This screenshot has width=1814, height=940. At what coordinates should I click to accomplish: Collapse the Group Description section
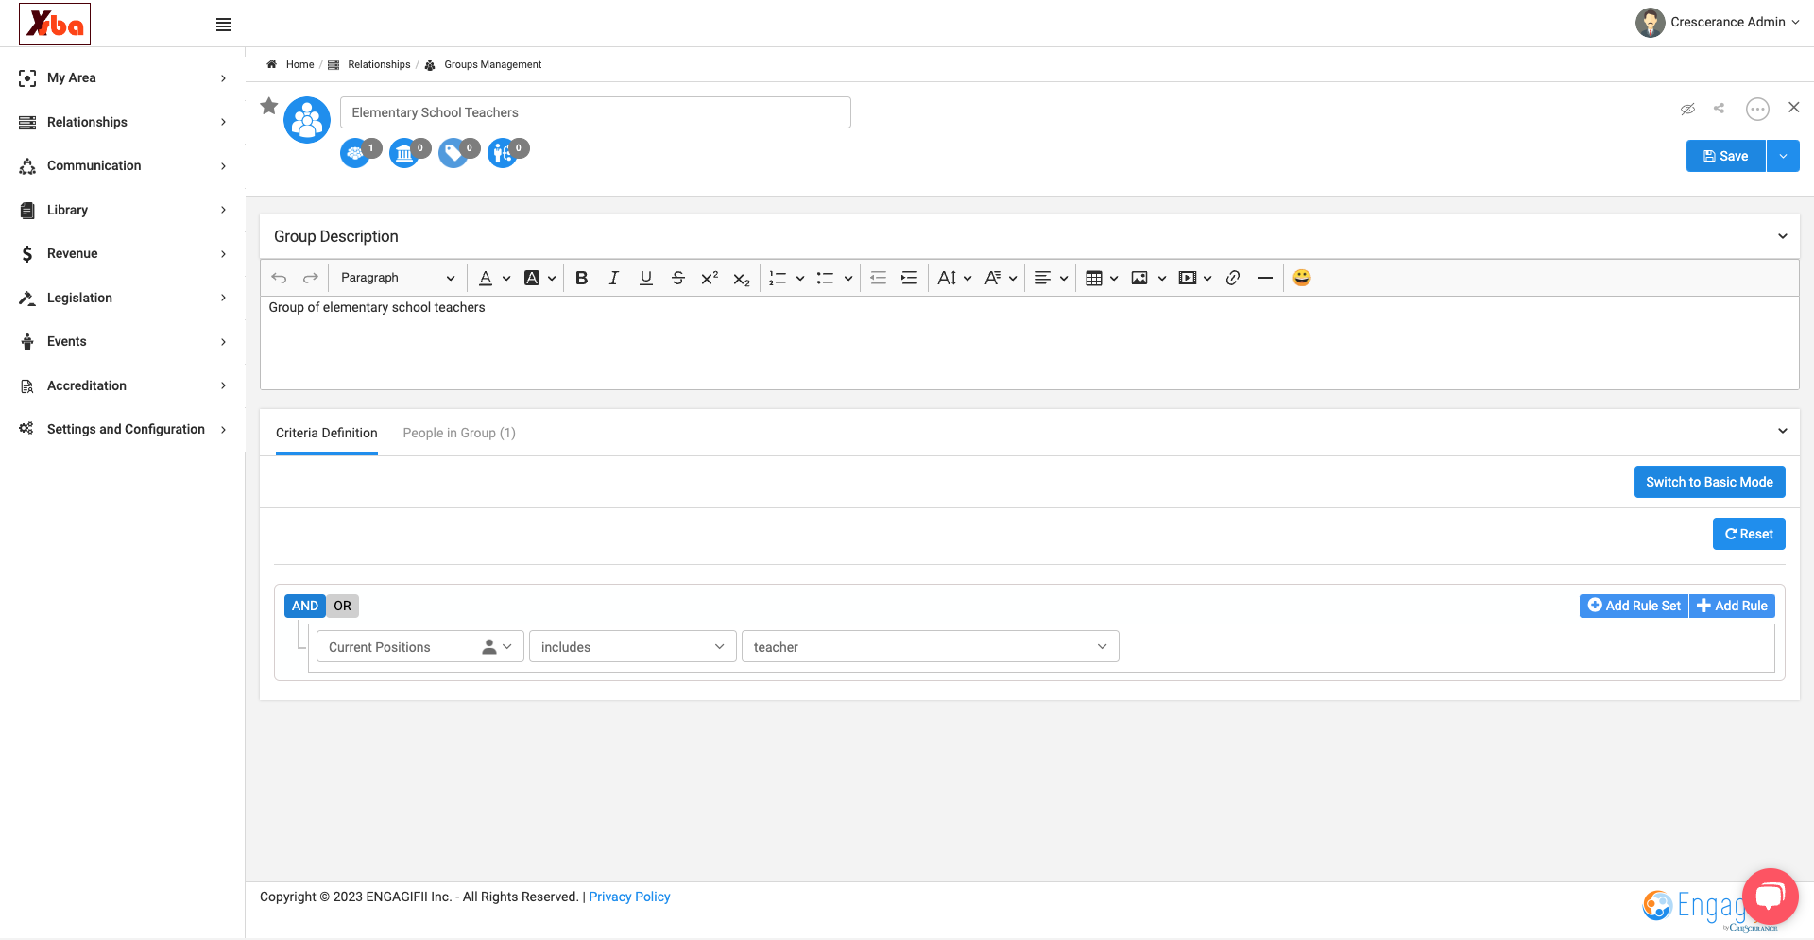pyautogui.click(x=1783, y=236)
